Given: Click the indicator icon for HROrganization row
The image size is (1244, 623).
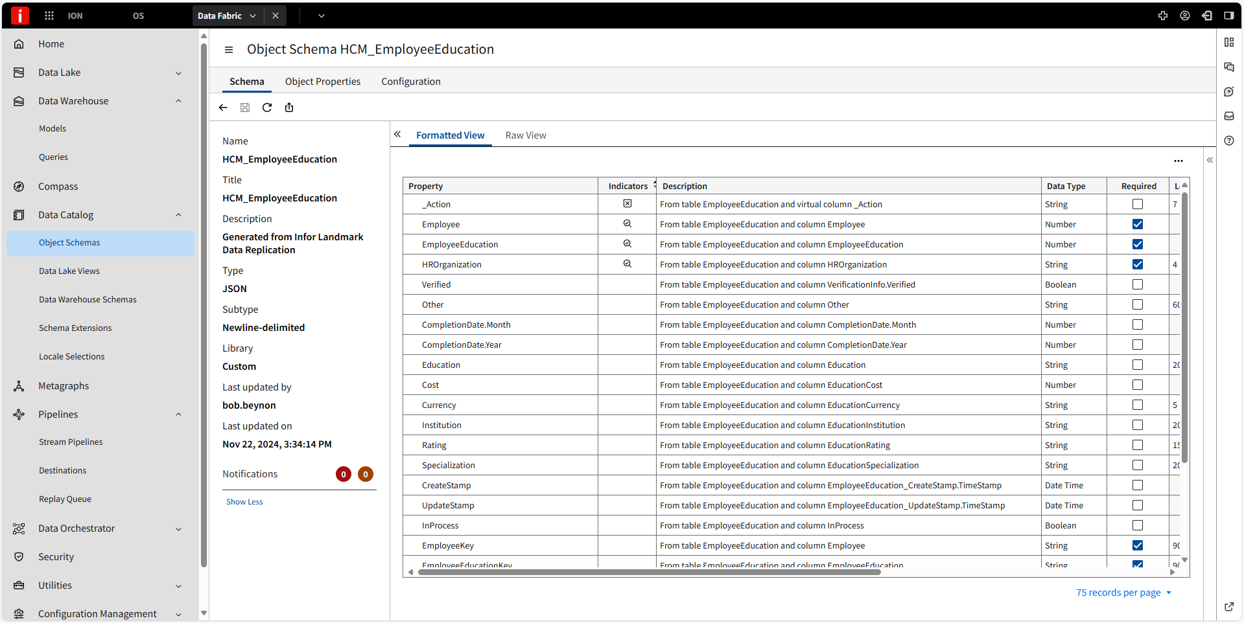Looking at the screenshot, I should [x=628, y=264].
